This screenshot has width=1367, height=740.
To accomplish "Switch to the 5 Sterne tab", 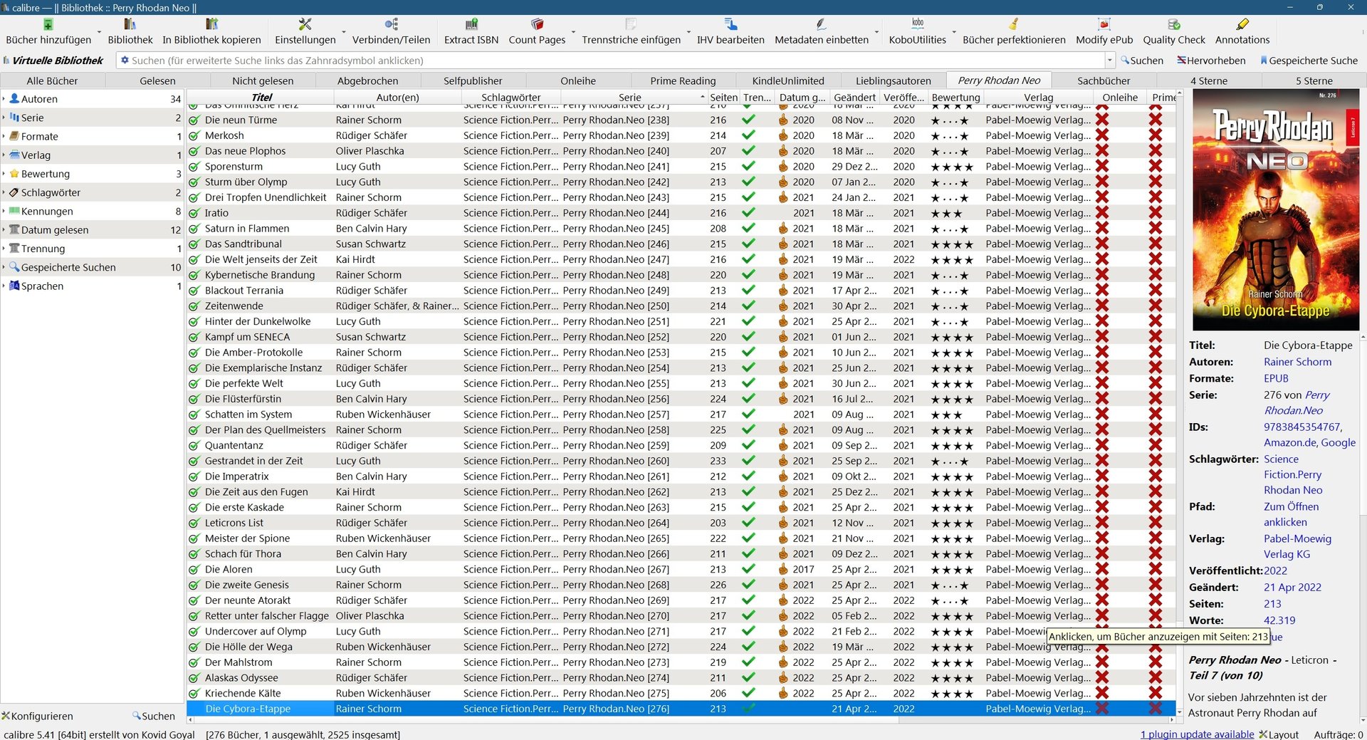I will (x=1314, y=80).
